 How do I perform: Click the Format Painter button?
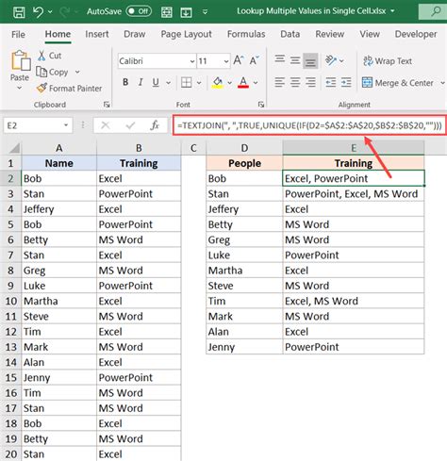69,89
